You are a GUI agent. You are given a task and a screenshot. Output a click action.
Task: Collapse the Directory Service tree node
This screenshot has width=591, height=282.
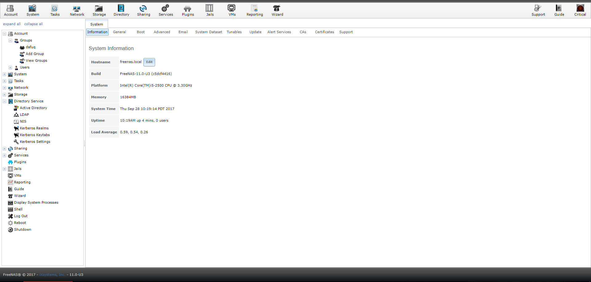(5, 101)
